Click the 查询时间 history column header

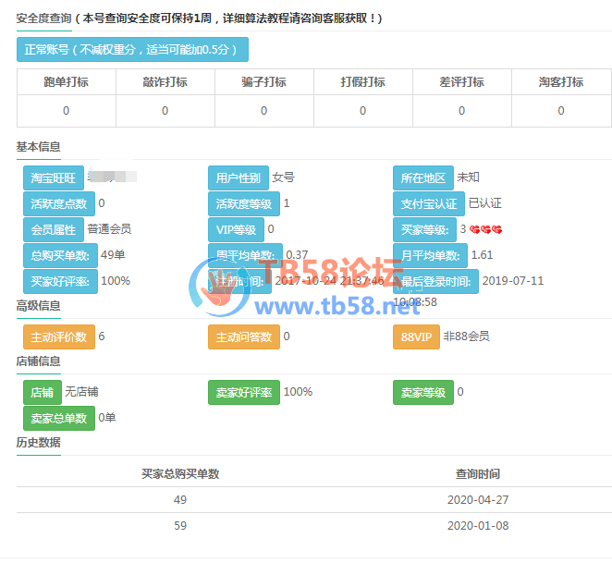pyautogui.click(x=477, y=474)
